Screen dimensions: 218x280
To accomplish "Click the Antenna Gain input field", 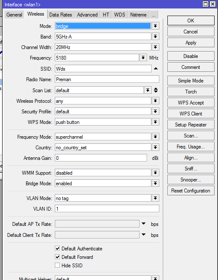I will point(101,158).
